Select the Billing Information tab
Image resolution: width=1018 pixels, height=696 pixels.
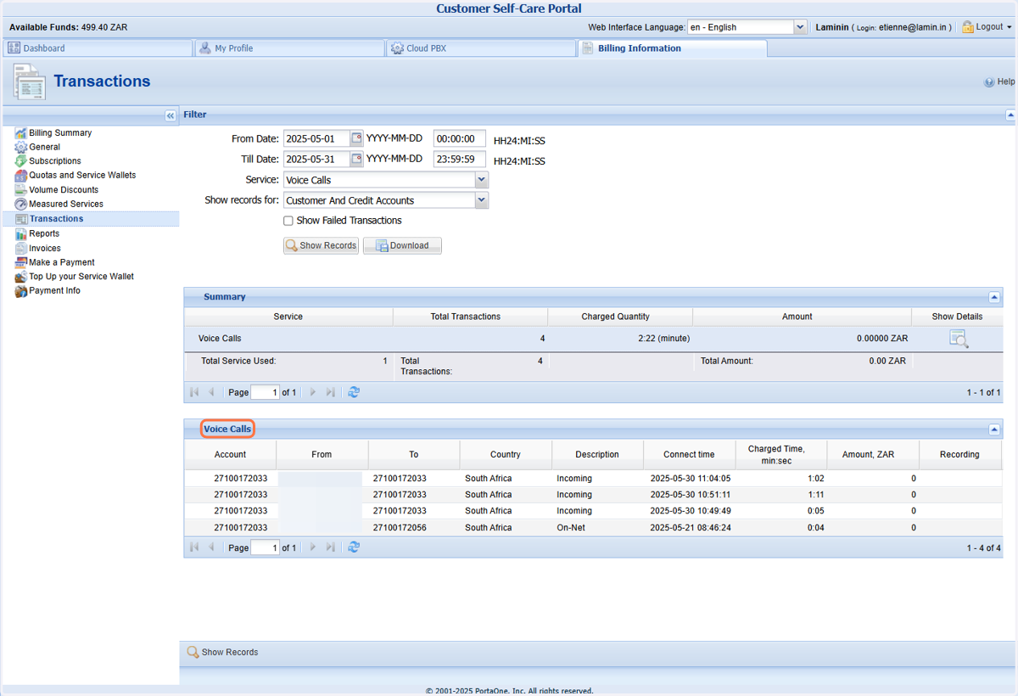coord(673,48)
